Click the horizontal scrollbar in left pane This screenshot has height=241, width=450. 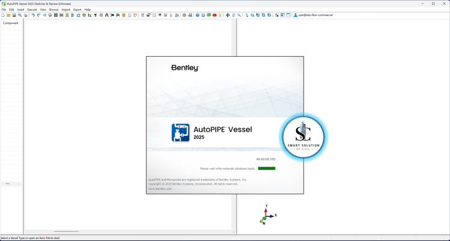click(66, 231)
